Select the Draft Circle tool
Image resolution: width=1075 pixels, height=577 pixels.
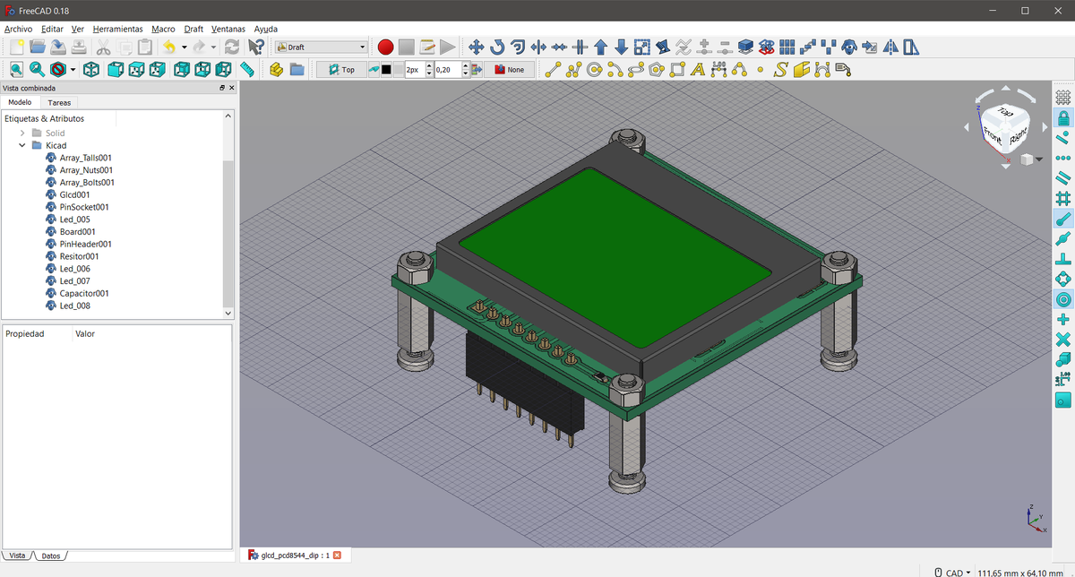point(594,69)
